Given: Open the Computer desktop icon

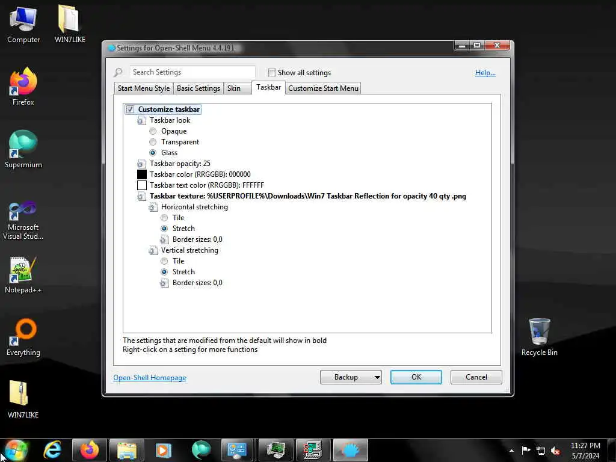Looking at the screenshot, I should (23, 24).
